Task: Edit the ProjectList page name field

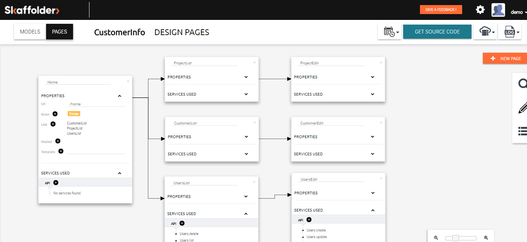Action: click(x=204, y=63)
